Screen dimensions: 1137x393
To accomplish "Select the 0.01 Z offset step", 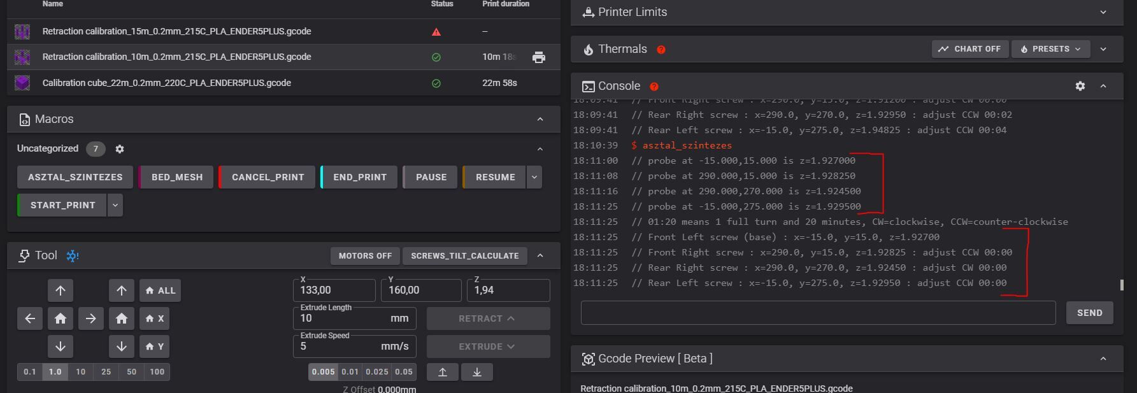I will (350, 372).
